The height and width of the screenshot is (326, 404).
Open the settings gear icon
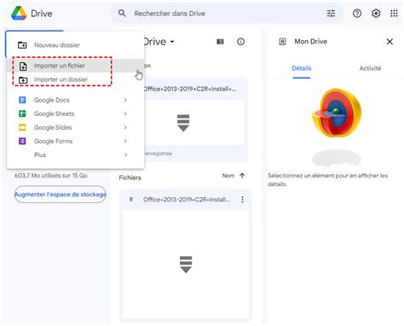coord(376,13)
